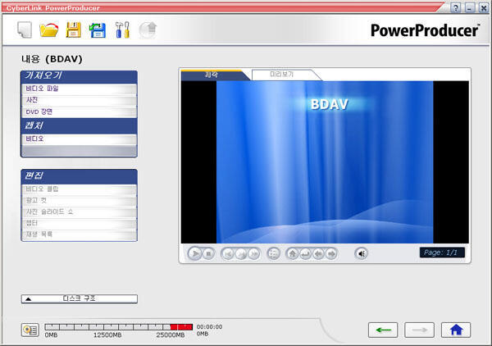Expand the 디스크 구조 panel
Image resolution: width=492 pixels, height=346 pixels.
[79, 298]
